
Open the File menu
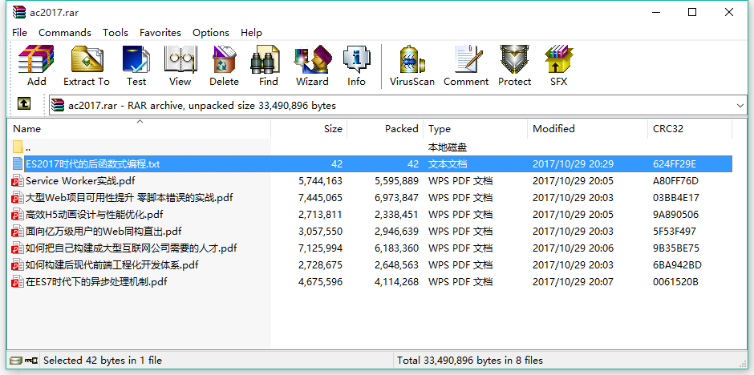tap(19, 33)
